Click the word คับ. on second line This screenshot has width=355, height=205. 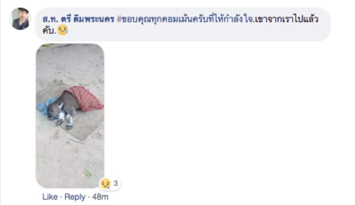pos(50,31)
